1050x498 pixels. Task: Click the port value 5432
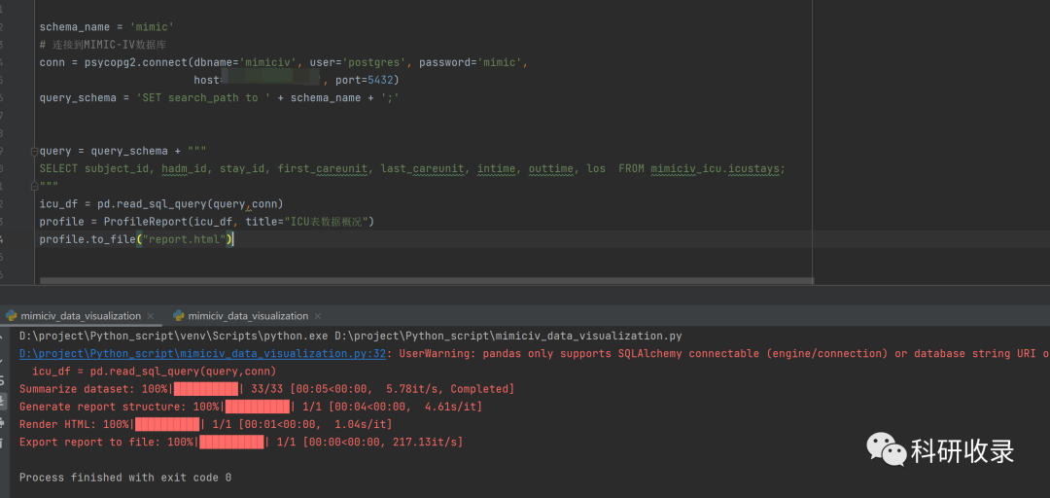pos(380,81)
